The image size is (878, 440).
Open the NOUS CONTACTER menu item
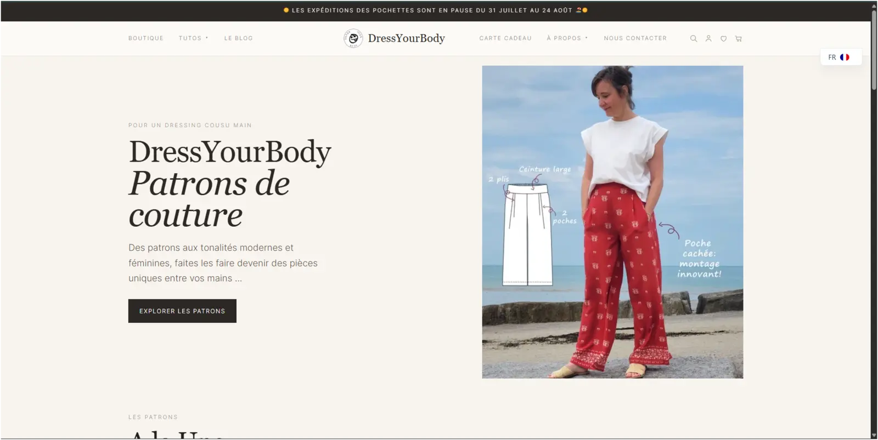[x=635, y=38]
